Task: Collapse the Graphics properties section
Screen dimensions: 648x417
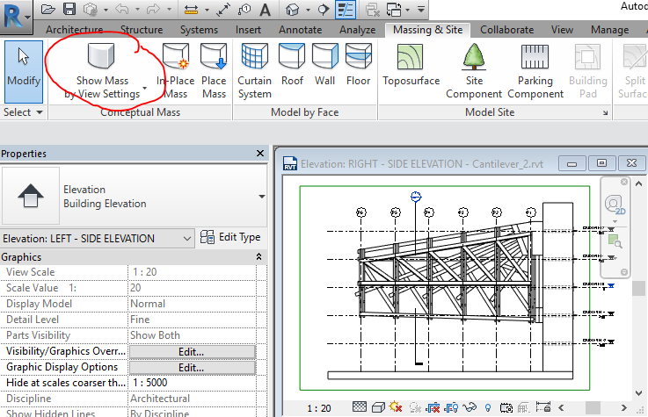Action: (258, 257)
